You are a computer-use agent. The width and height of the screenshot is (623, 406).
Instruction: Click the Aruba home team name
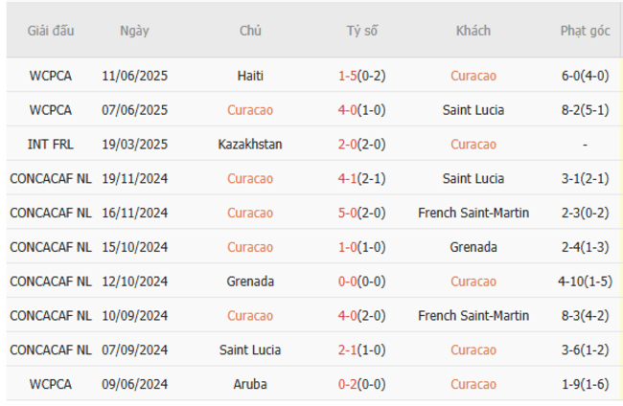[x=250, y=384]
